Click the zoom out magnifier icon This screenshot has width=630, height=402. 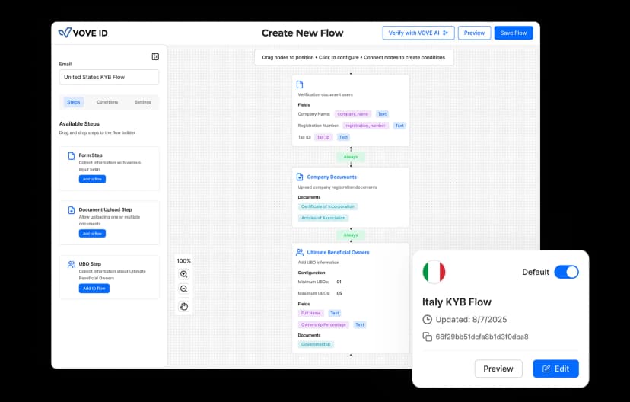click(183, 289)
